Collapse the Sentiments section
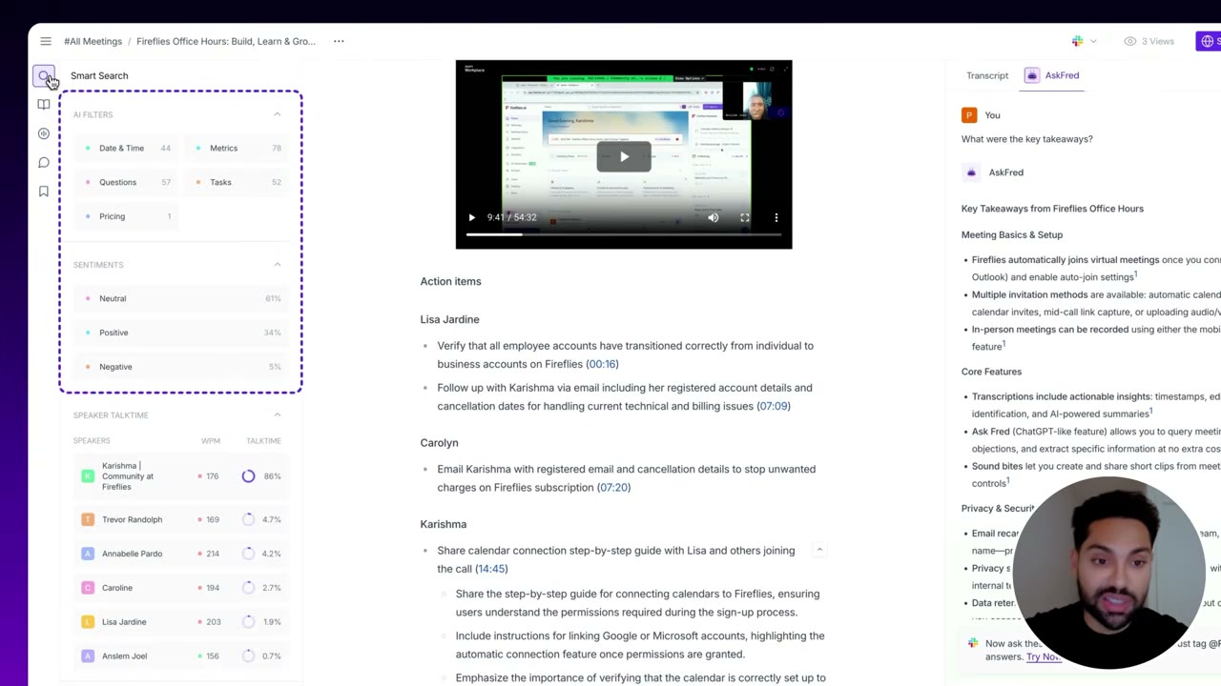1221x686 pixels. 278,265
